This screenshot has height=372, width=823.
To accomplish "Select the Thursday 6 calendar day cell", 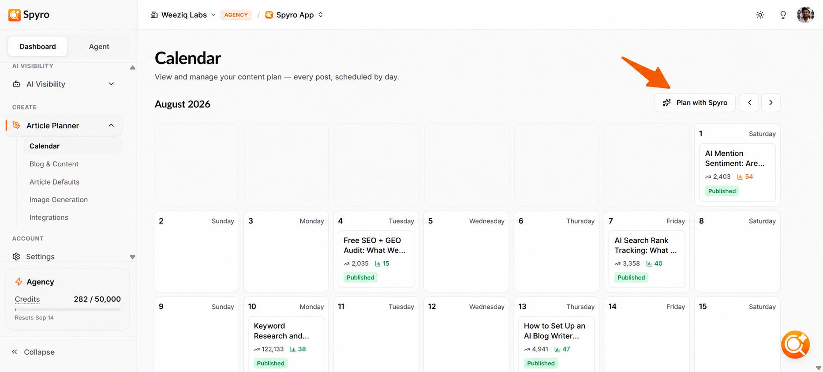I will click(x=557, y=252).
